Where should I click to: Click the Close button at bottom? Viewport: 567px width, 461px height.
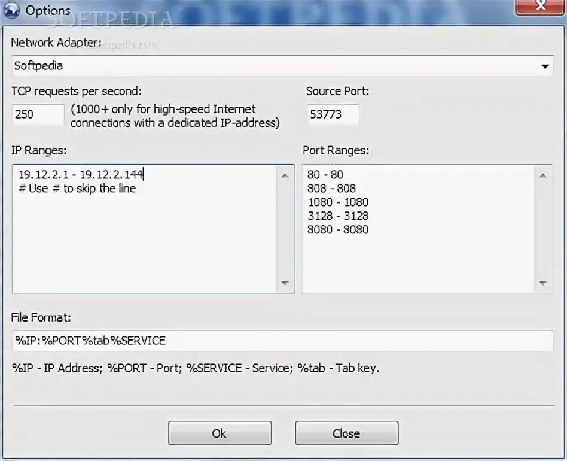346,433
